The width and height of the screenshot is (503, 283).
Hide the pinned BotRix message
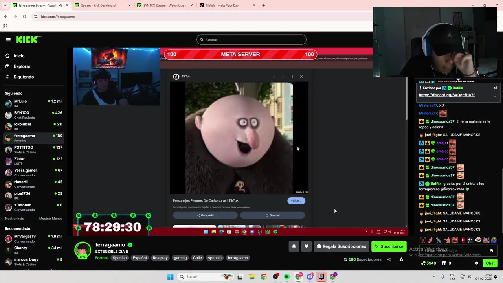click(x=495, y=88)
